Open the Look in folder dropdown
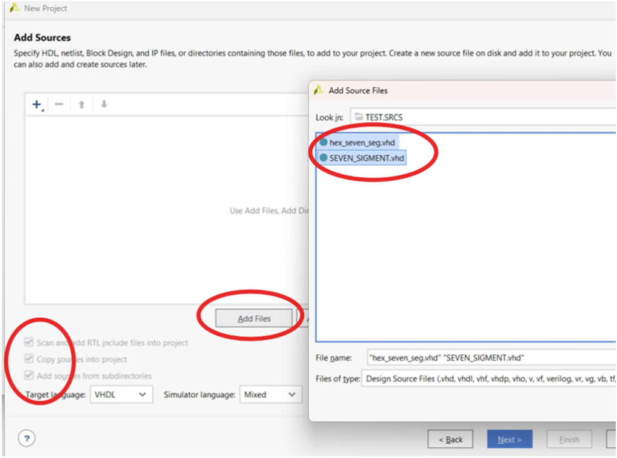617x458 pixels. pyautogui.click(x=482, y=116)
